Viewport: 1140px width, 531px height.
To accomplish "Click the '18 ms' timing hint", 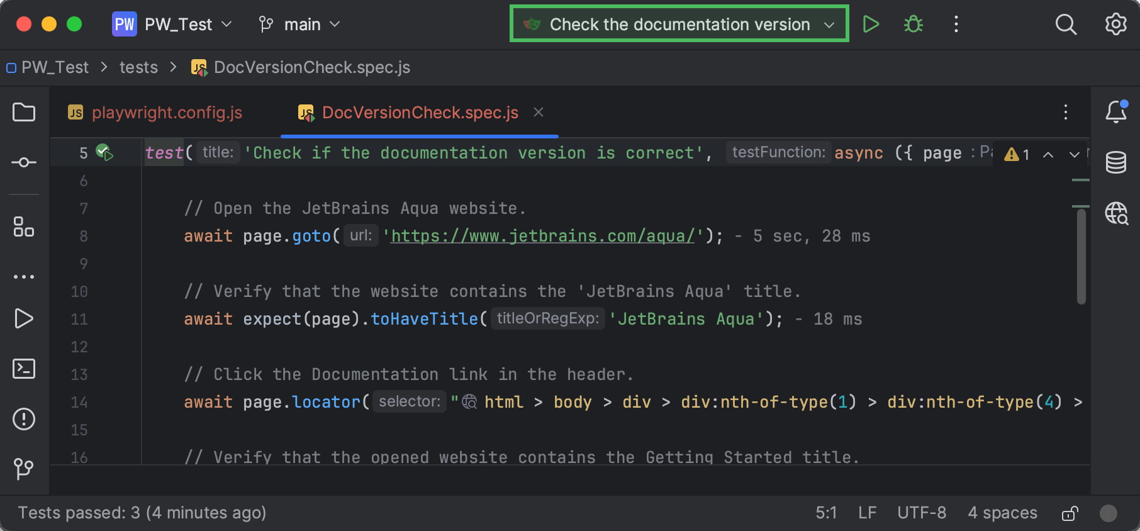I will tap(837, 319).
